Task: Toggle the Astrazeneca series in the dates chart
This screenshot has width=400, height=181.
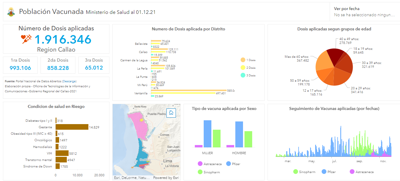Action: click(352, 172)
